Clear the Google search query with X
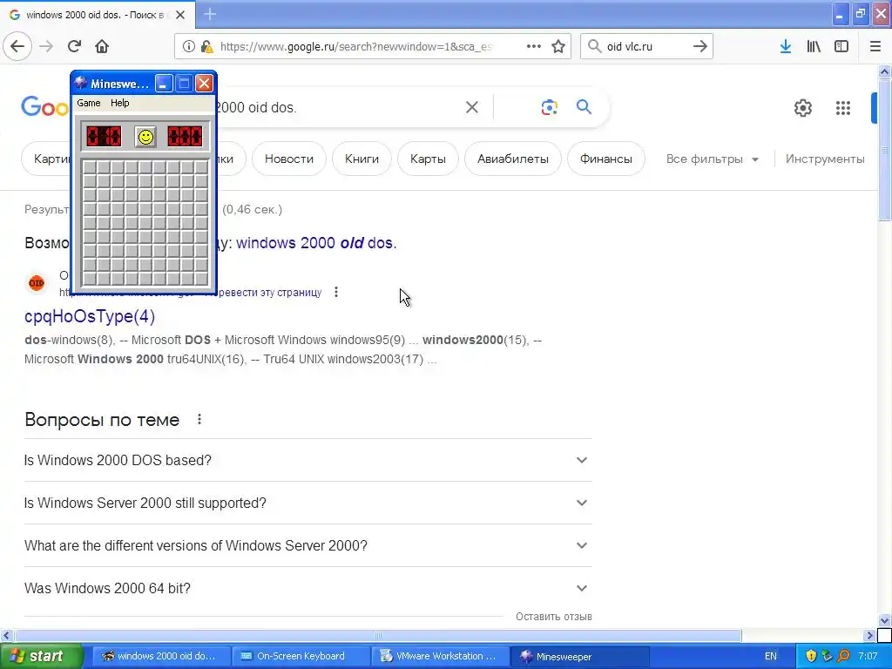This screenshot has height=669, width=892. tap(471, 107)
